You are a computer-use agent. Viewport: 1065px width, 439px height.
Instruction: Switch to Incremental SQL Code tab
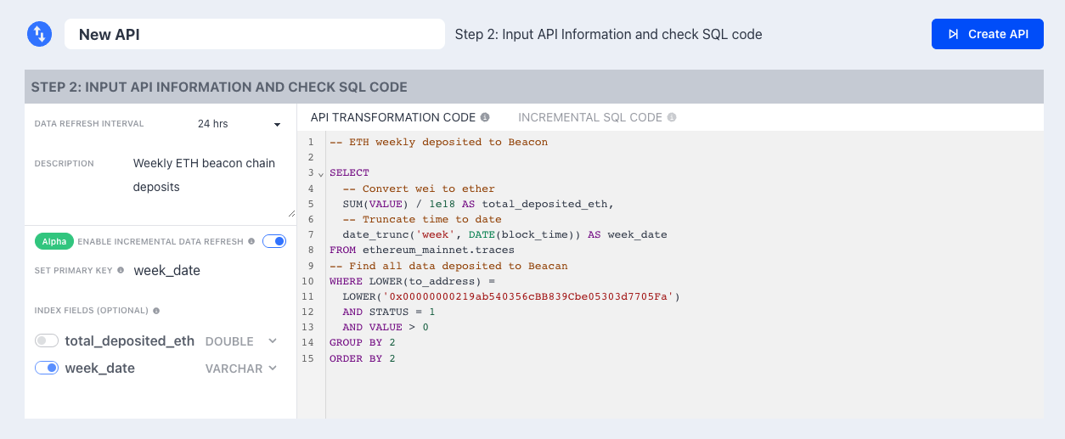(590, 117)
